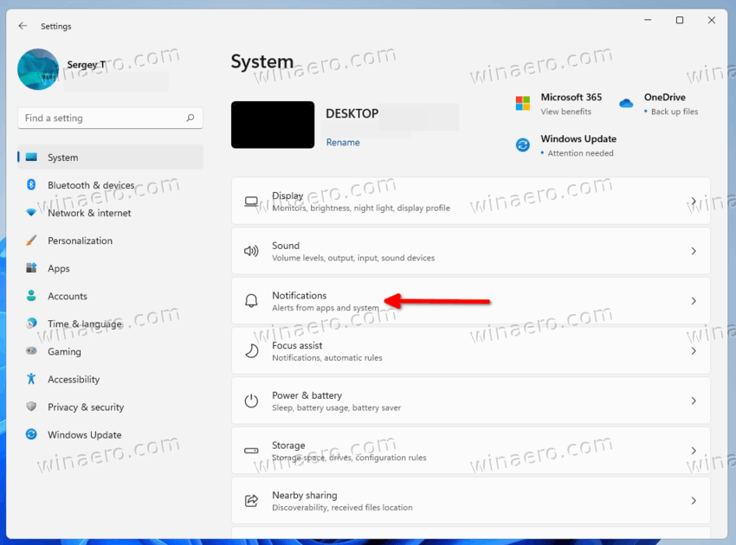Click the Sergey T account name
Viewport: 736px width, 545px height.
coord(86,64)
